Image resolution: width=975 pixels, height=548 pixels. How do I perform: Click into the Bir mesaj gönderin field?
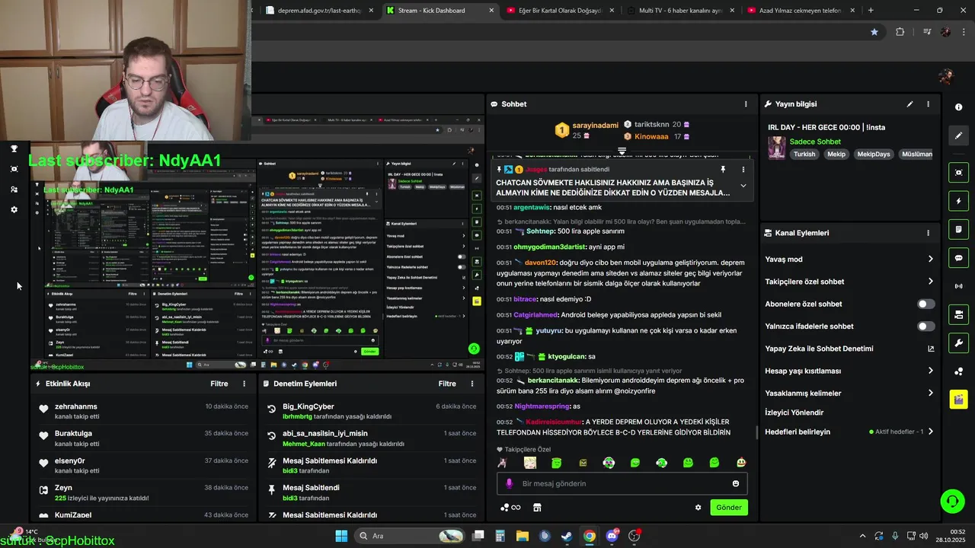[621, 483]
